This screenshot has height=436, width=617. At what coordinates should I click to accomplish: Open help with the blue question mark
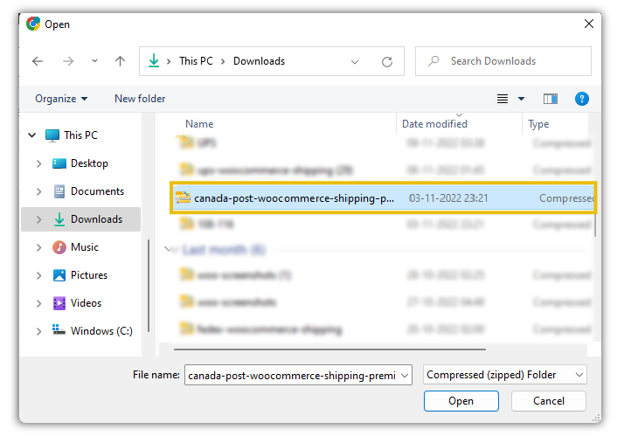point(581,99)
